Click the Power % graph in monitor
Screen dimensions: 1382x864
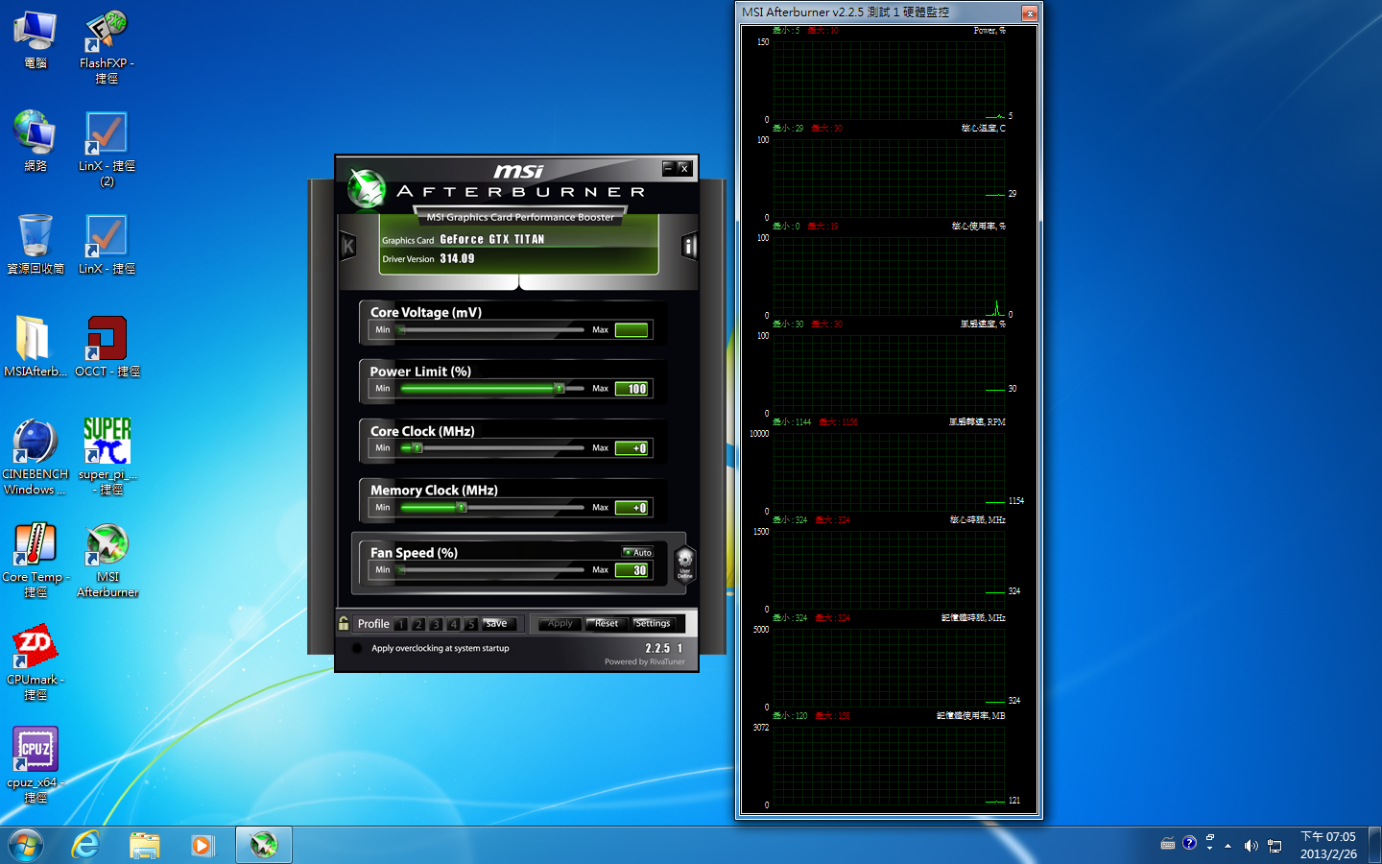(x=889, y=81)
